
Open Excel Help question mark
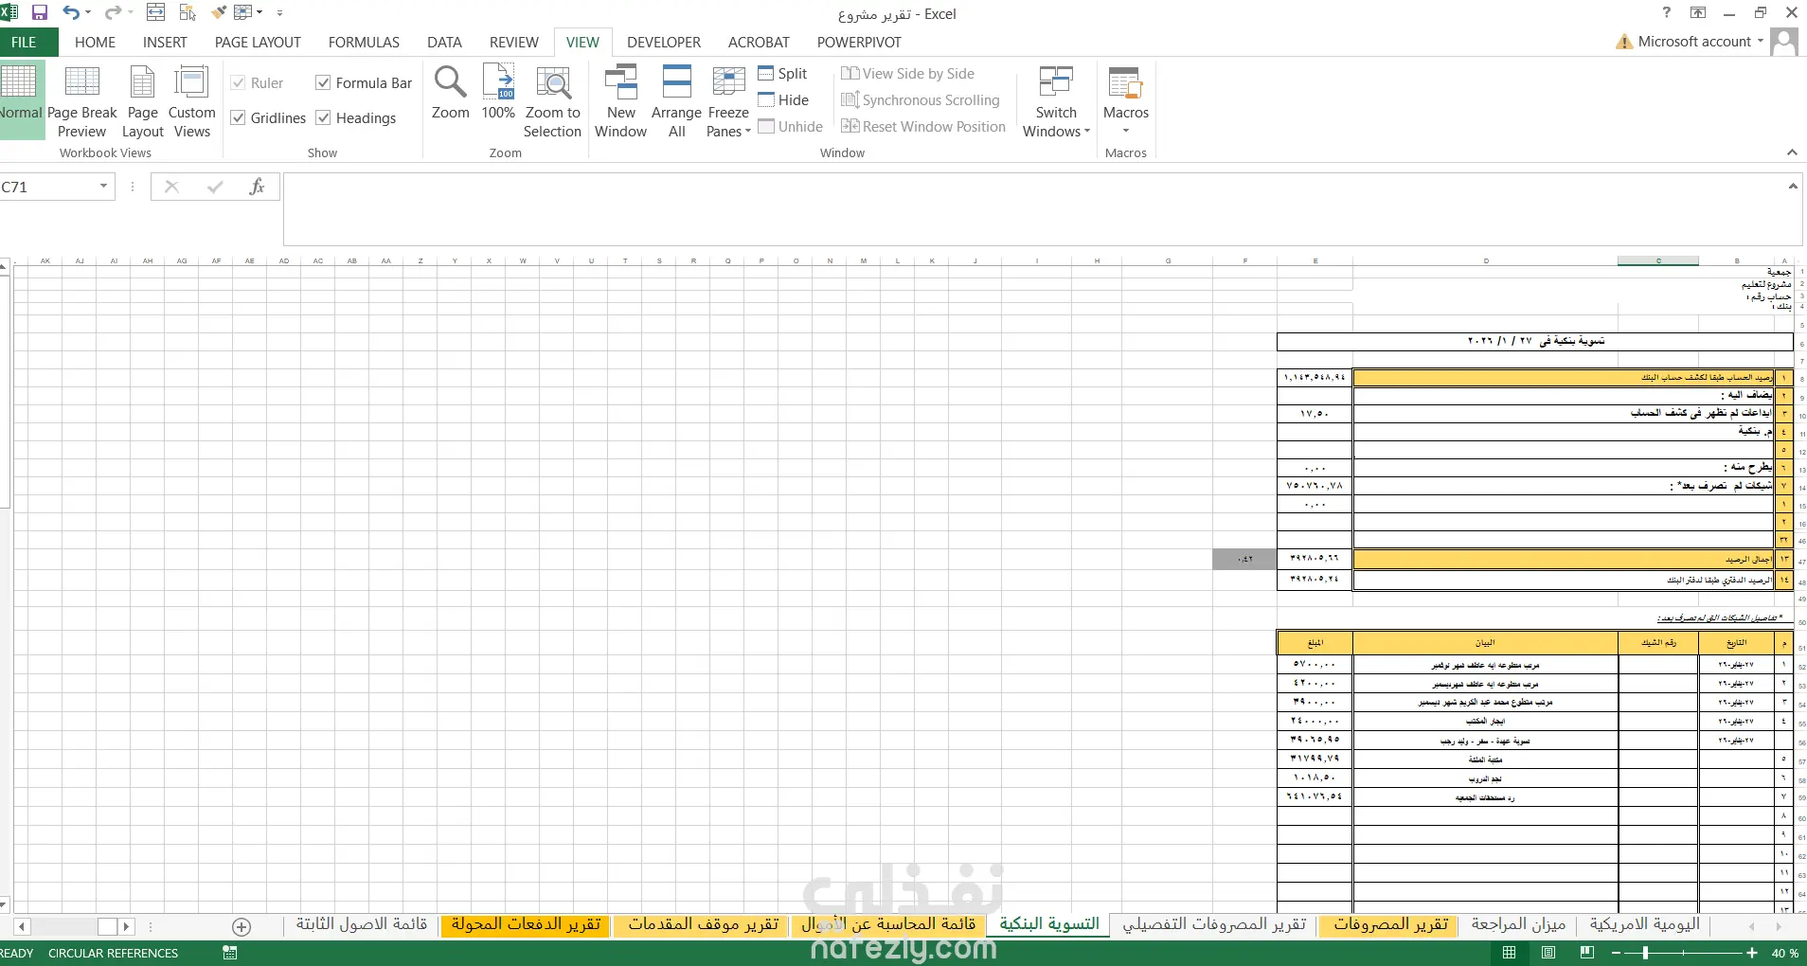(x=1667, y=13)
